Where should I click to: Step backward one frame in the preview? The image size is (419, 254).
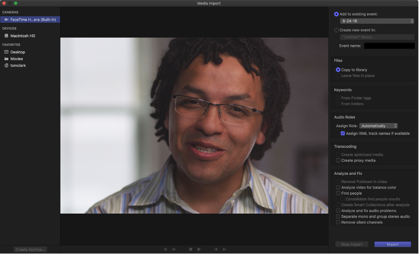coord(165,249)
